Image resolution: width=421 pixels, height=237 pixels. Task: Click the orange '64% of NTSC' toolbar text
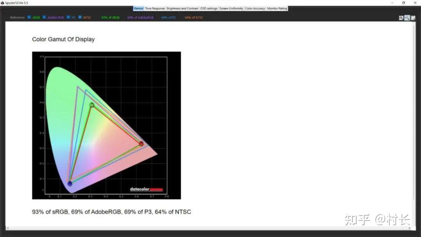click(x=194, y=18)
